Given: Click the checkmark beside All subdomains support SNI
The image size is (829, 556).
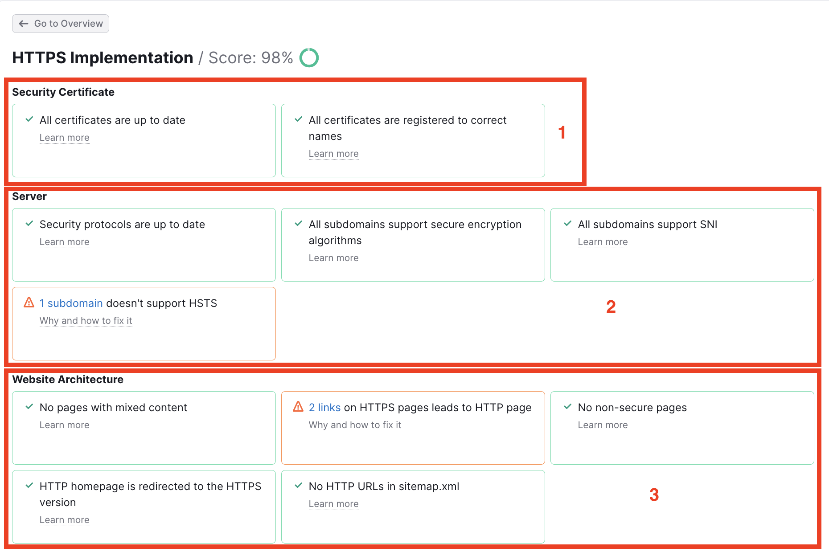Looking at the screenshot, I should [x=567, y=224].
